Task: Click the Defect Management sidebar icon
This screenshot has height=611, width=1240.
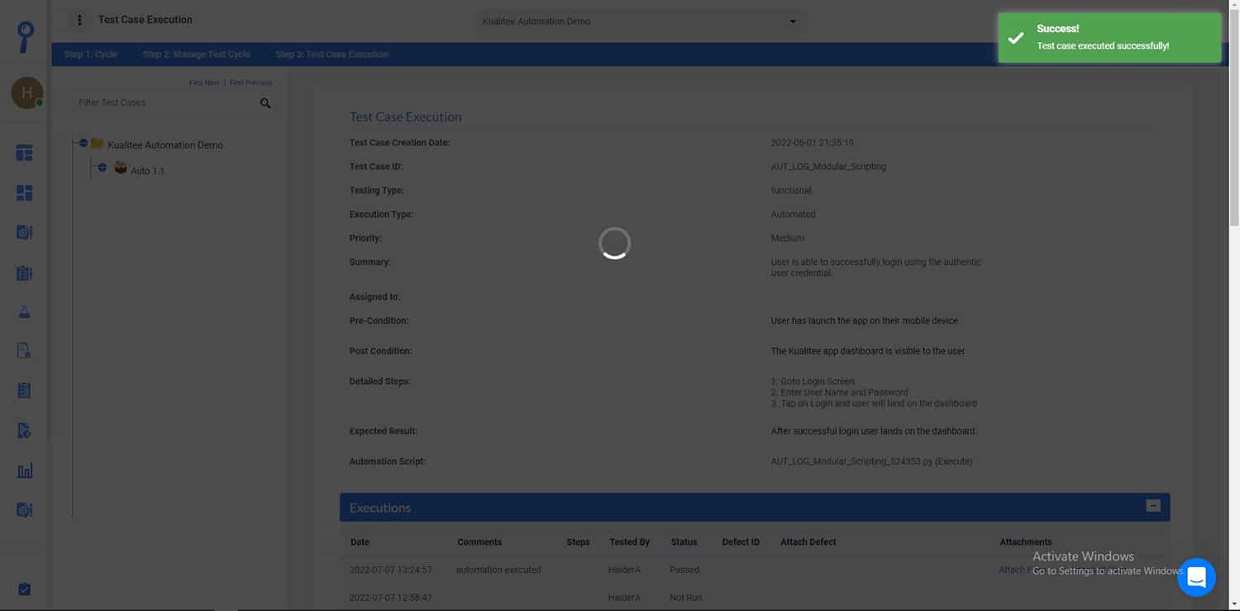Action: coord(25,430)
